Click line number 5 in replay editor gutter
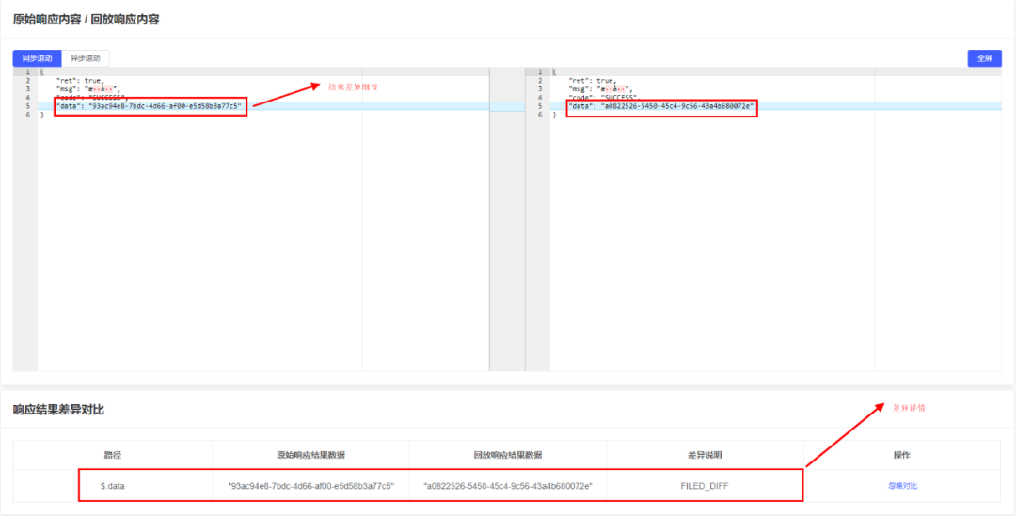1016x516 pixels. pyautogui.click(x=540, y=105)
